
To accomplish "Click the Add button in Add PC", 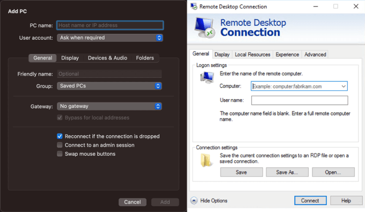I will tap(165, 202).
